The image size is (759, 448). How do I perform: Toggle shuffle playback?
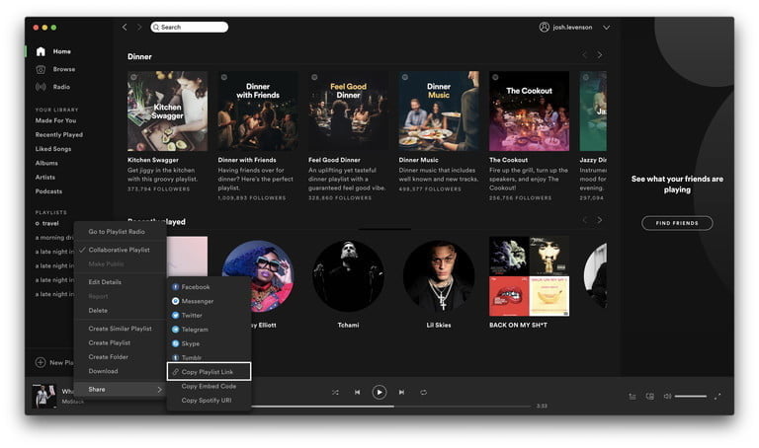335,392
